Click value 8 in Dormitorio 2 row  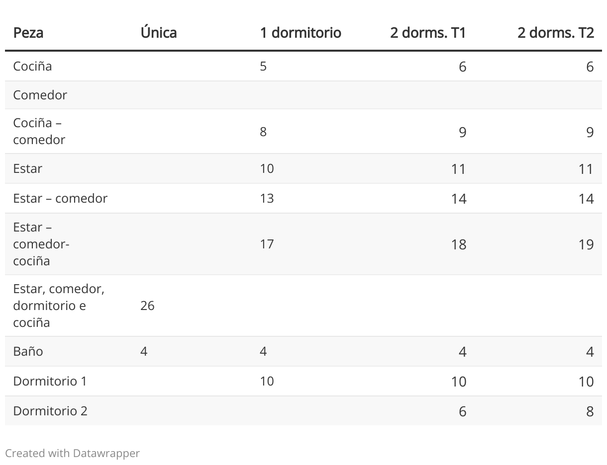pyautogui.click(x=590, y=411)
